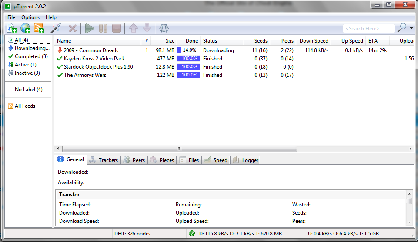
Task: Click the 14.0% progress bar
Action: tap(188, 50)
